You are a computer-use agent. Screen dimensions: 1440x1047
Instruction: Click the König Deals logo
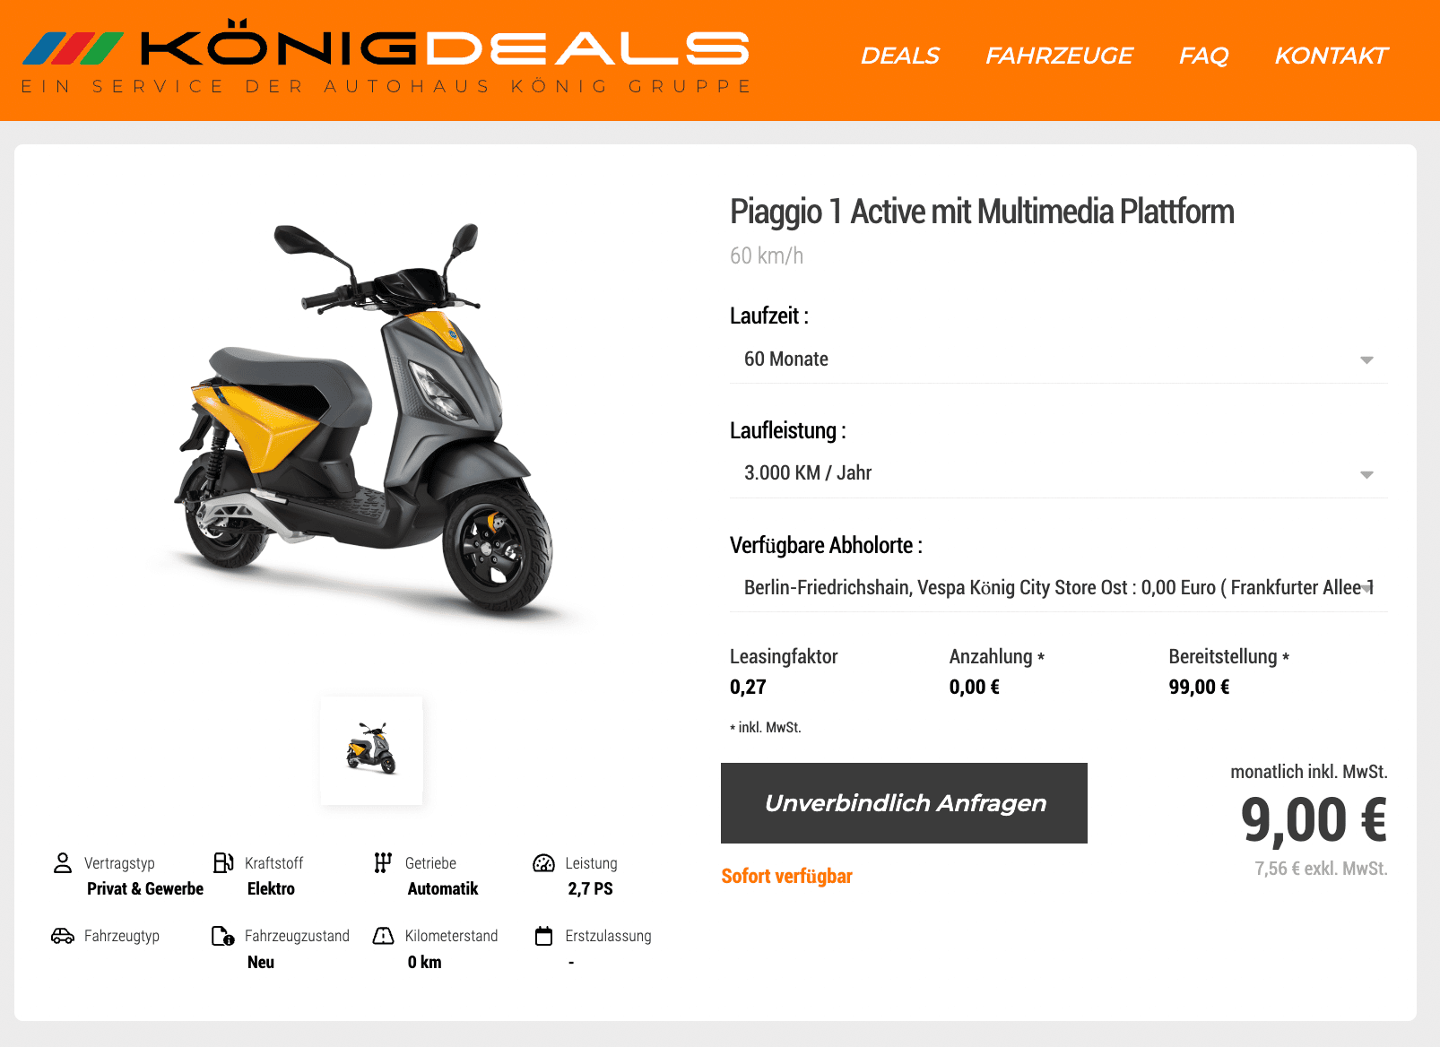point(386,56)
